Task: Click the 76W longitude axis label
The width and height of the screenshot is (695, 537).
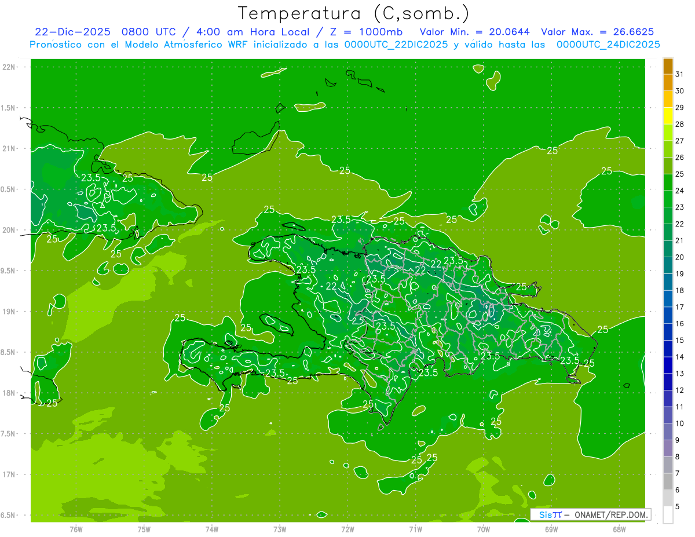Action: [x=76, y=529]
